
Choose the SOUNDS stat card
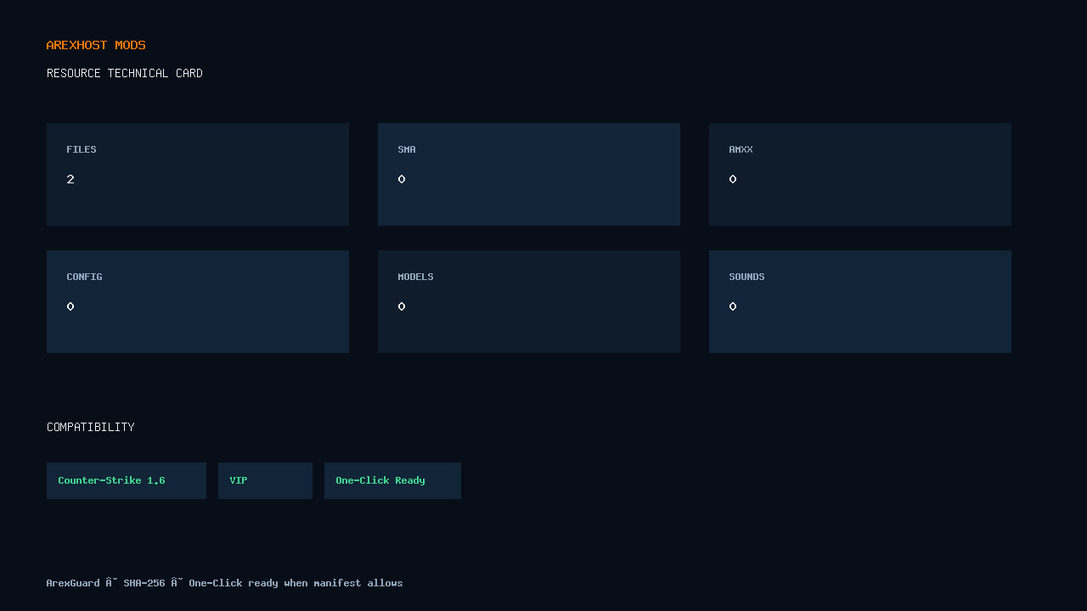860,301
